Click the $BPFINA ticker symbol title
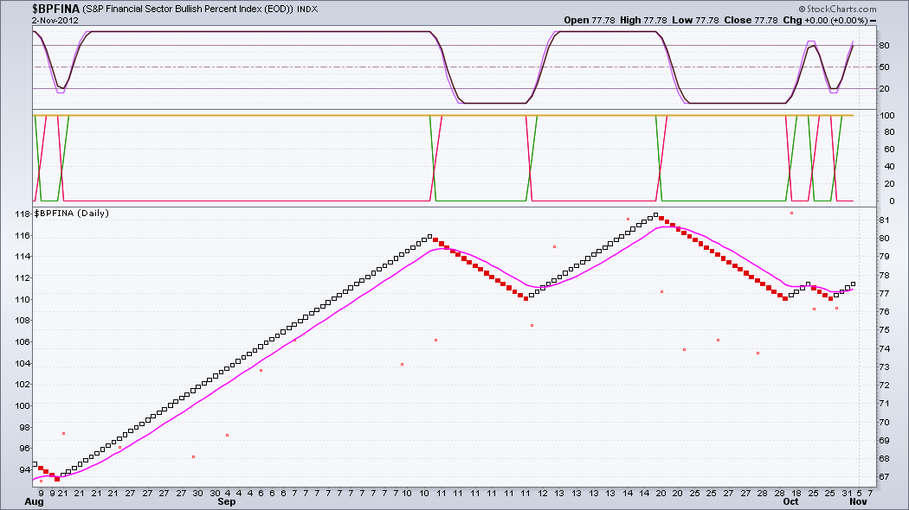This screenshot has height=510, width=909. tap(55, 9)
